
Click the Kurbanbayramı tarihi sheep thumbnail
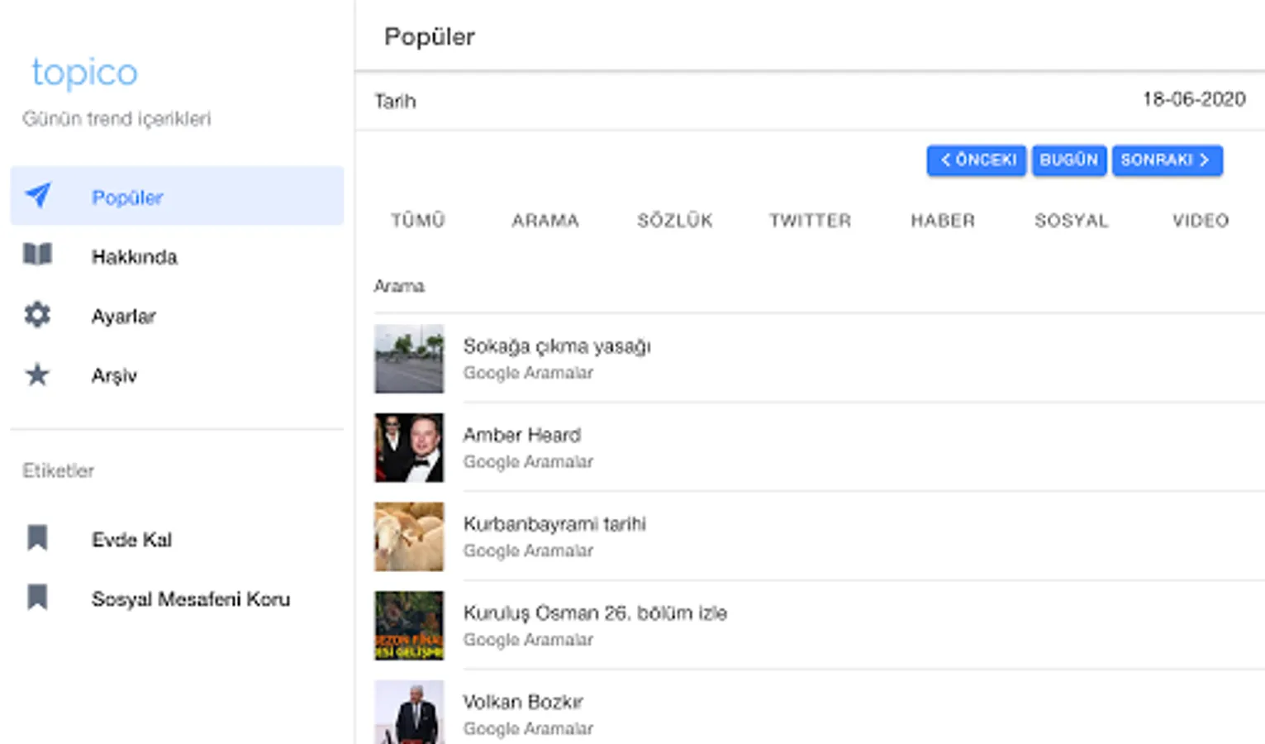pyautogui.click(x=409, y=537)
